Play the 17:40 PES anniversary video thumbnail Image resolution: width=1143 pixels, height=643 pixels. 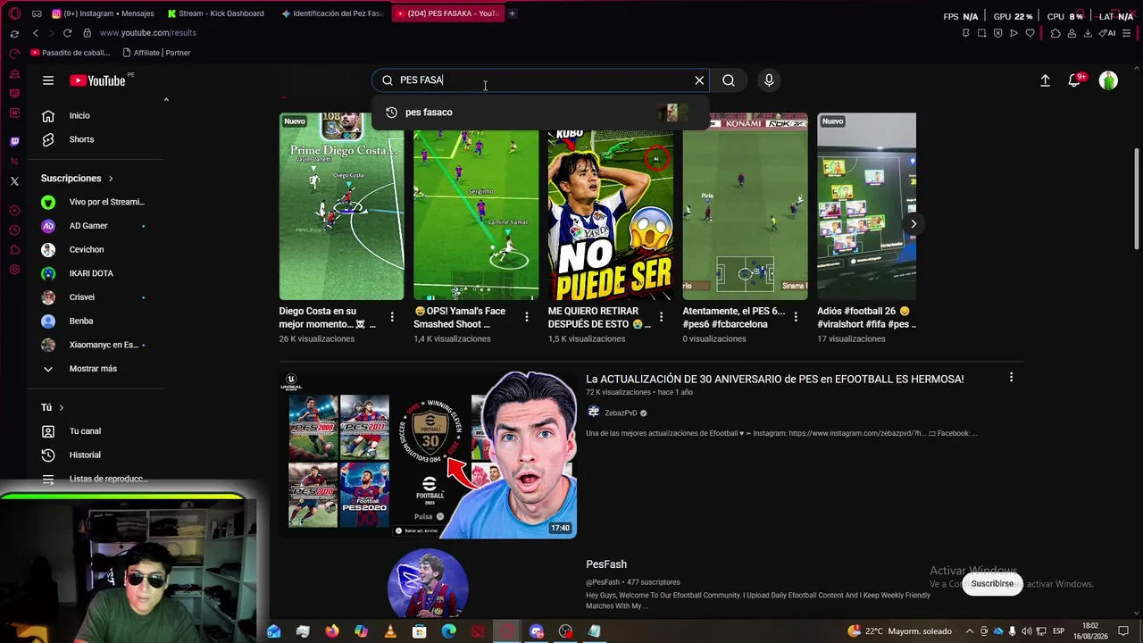pos(429,455)
